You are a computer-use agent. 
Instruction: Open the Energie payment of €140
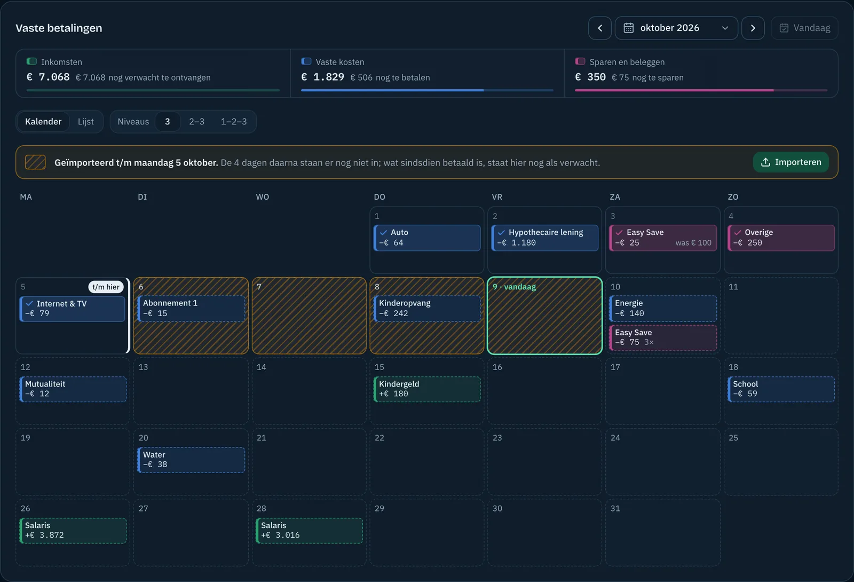click(x=663, y=309)
